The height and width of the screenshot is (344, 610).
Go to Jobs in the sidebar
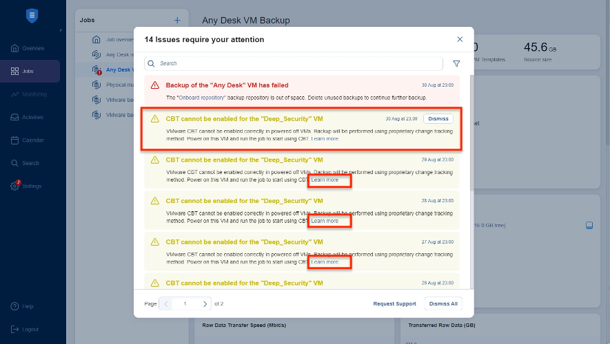point(30,71)
